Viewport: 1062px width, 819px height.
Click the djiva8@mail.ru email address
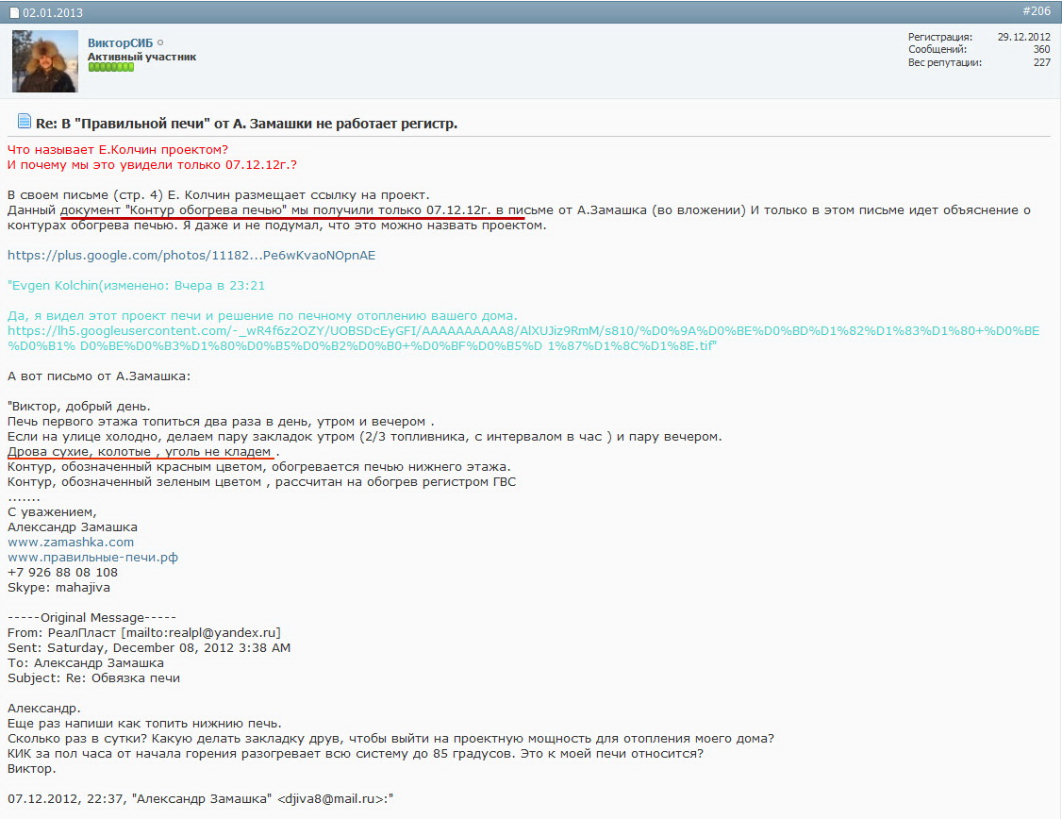coord(332,799)
